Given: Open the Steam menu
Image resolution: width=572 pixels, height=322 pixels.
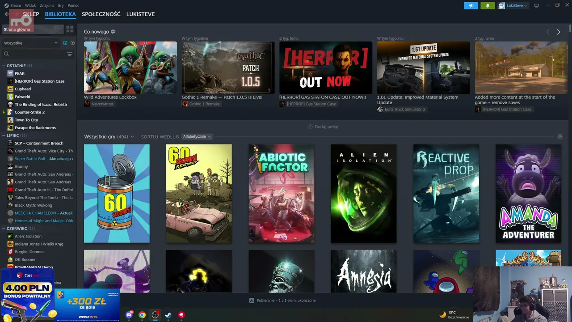Looking at the screenshot, I should coord(15,5).
